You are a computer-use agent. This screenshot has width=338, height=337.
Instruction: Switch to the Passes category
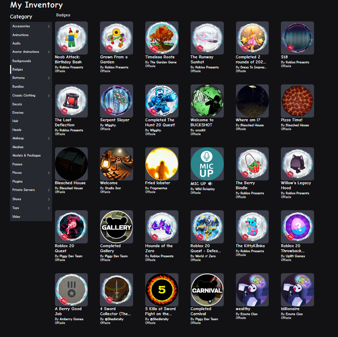[31, 165]
